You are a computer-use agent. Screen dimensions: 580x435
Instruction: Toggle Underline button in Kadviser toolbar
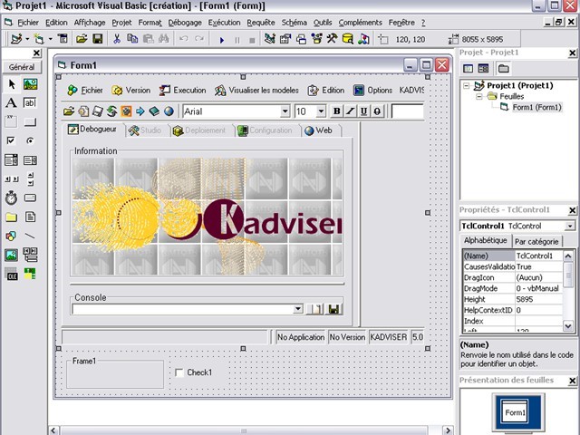pos(363,111)
